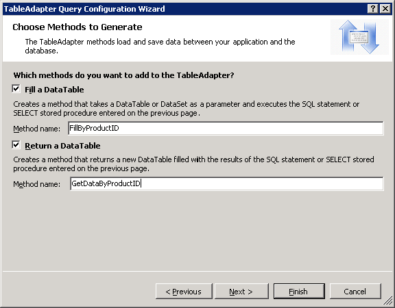Image resolution: width=395 pixels, height=308 pixels.
Task: Click the 'Method name:' label beside GetDataByProductID
Action: tap(37, 184)
